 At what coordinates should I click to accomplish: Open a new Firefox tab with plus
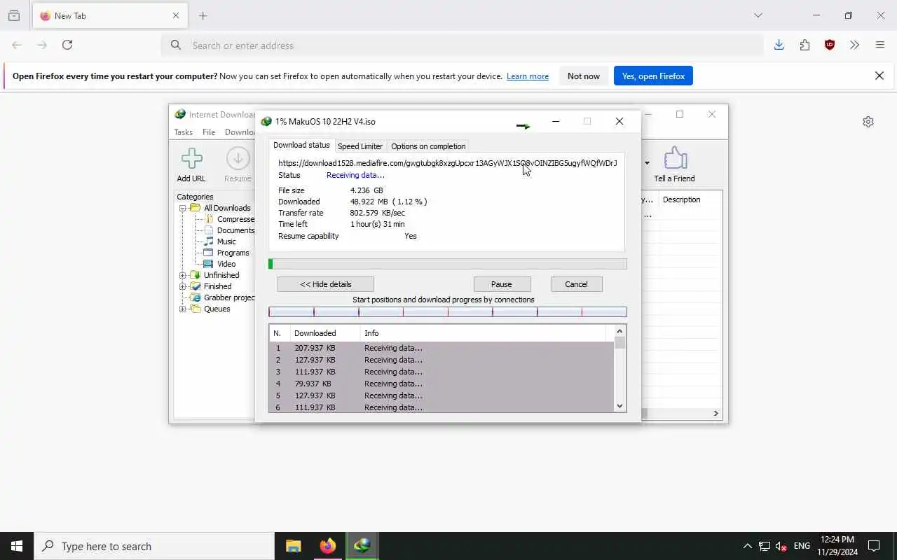pyautogui.click(x=203, y=15)
